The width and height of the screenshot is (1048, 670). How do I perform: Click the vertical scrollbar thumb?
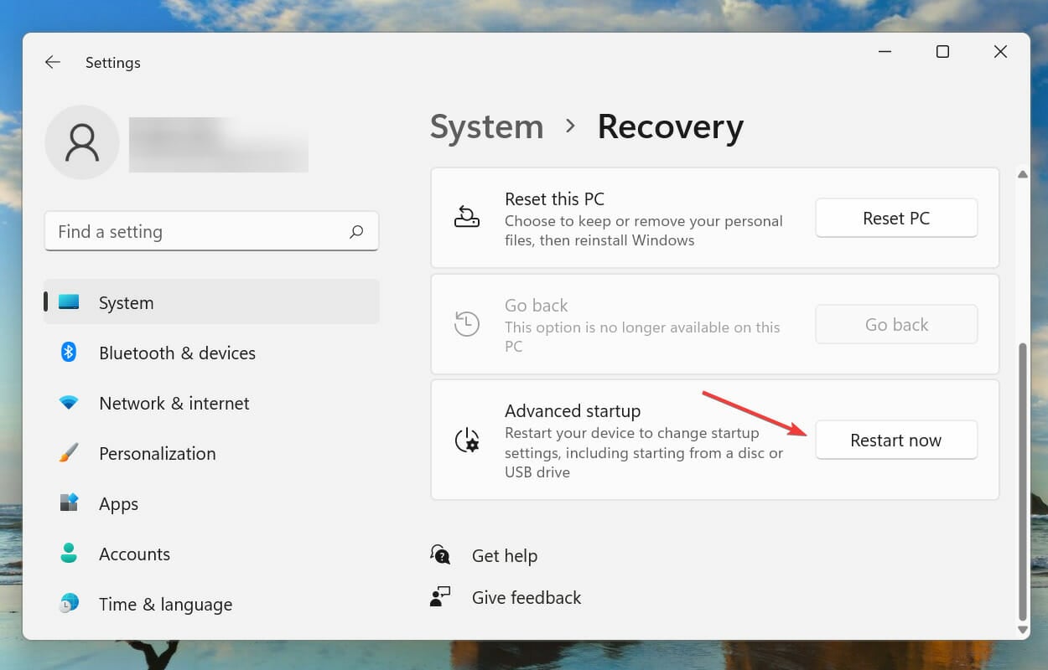pos(1023,482)
